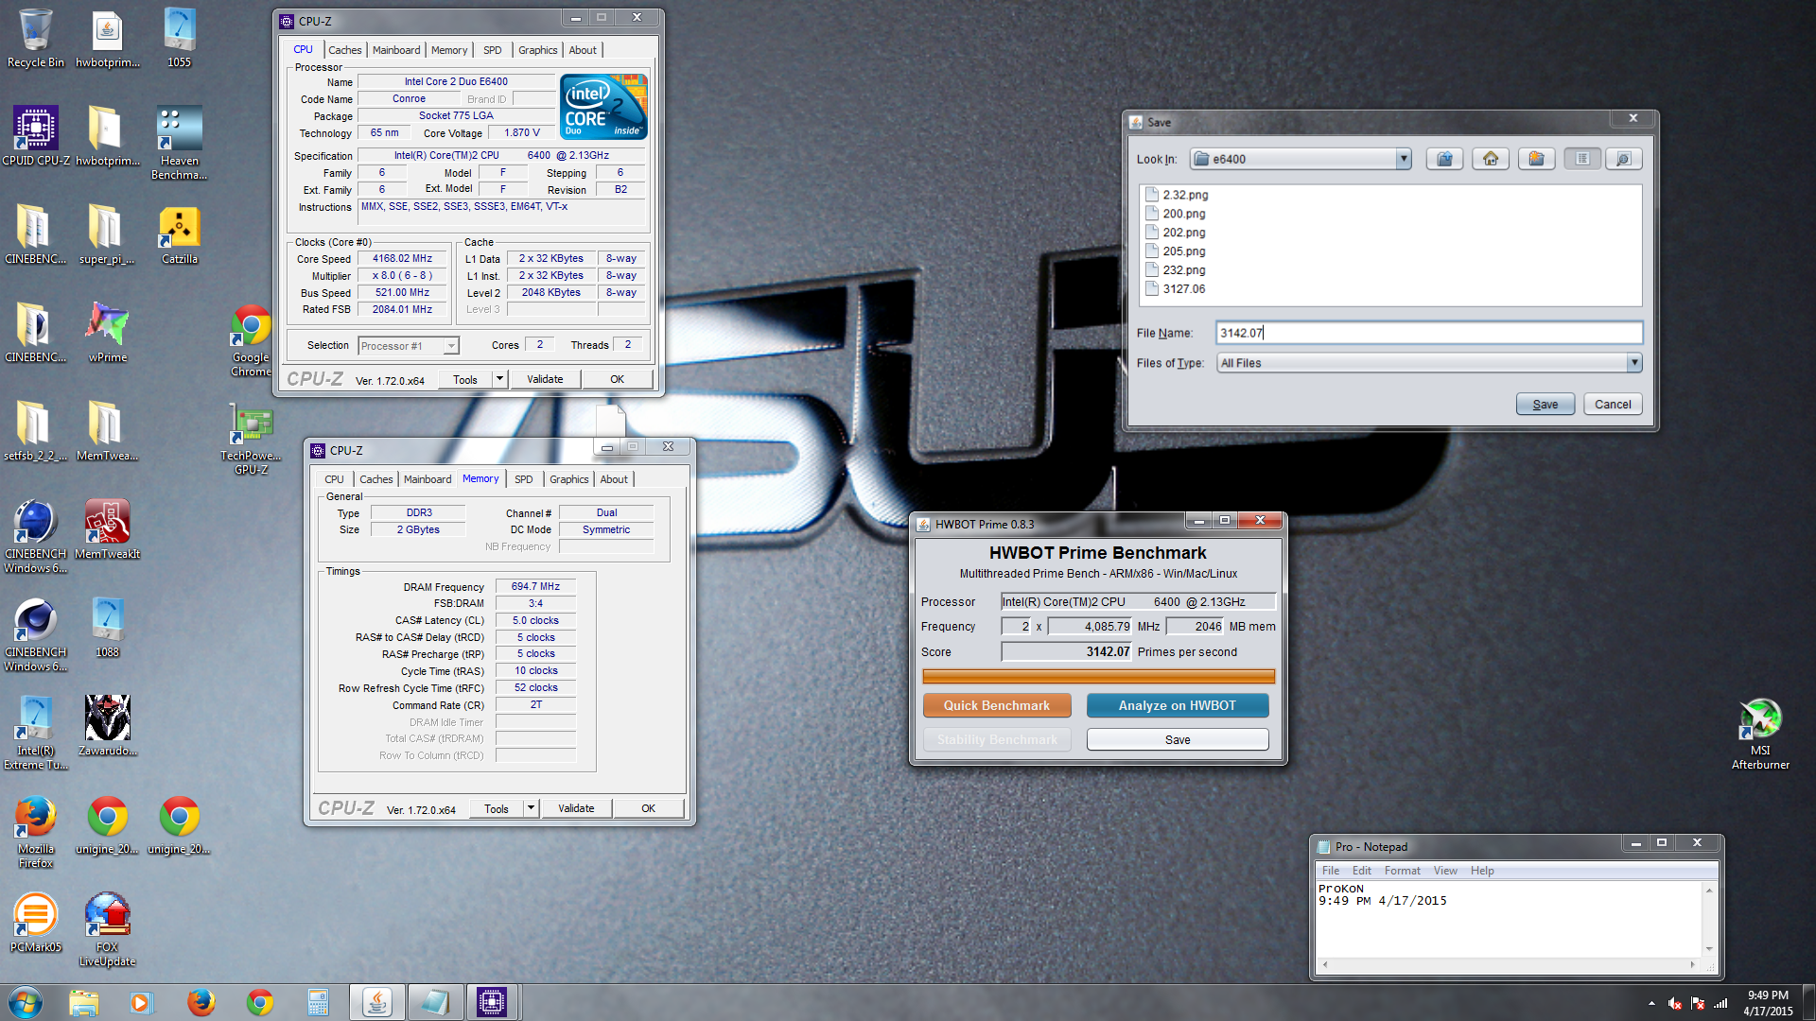Switch to Caches tab in upper CPU-Z
This screenshot has width=1816, height=1021.
click(345, 50)
